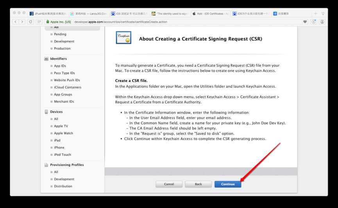The height and width of the screenshot is (208, 338).
Task: Click the 'Apple Inc. [US]' certificate label
Action: pos(61,22)
